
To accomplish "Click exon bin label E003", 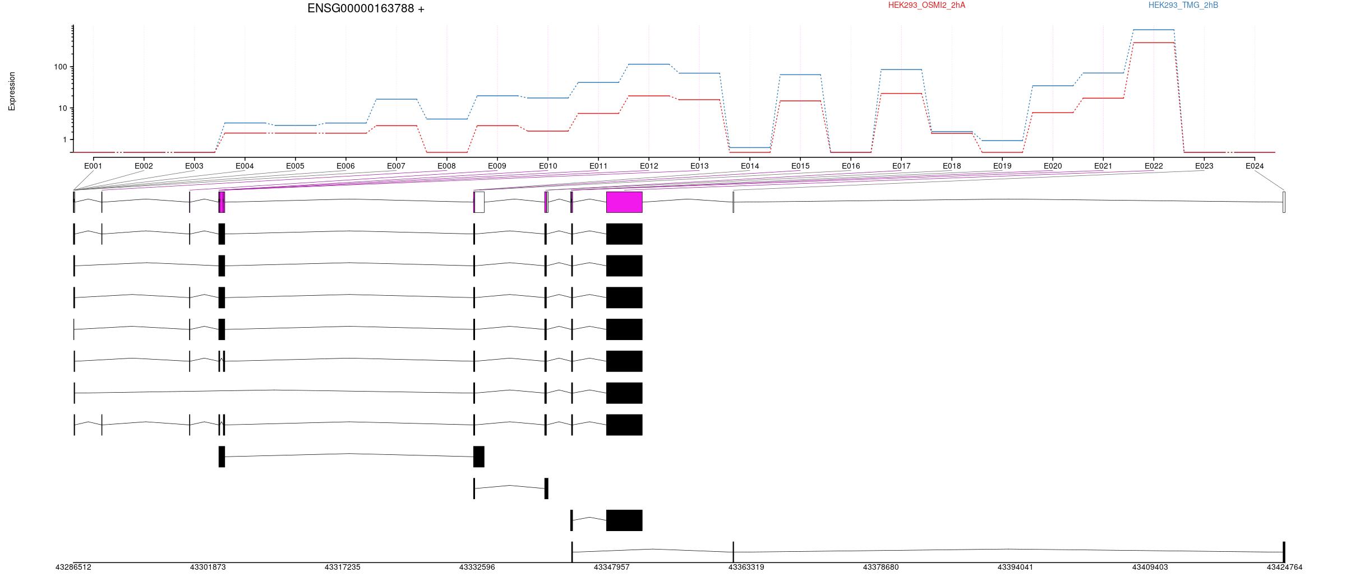I will click(x=194, y=166).
